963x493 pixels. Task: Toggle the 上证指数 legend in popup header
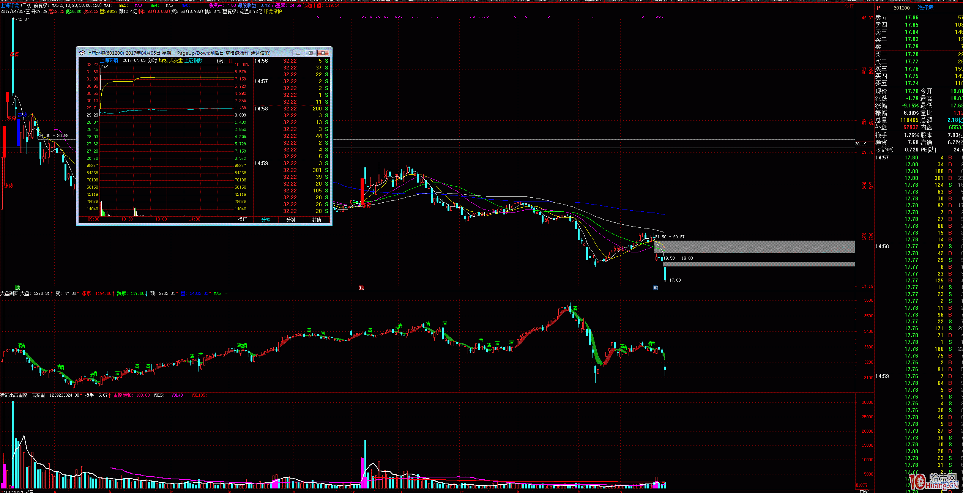click(194, 61)
